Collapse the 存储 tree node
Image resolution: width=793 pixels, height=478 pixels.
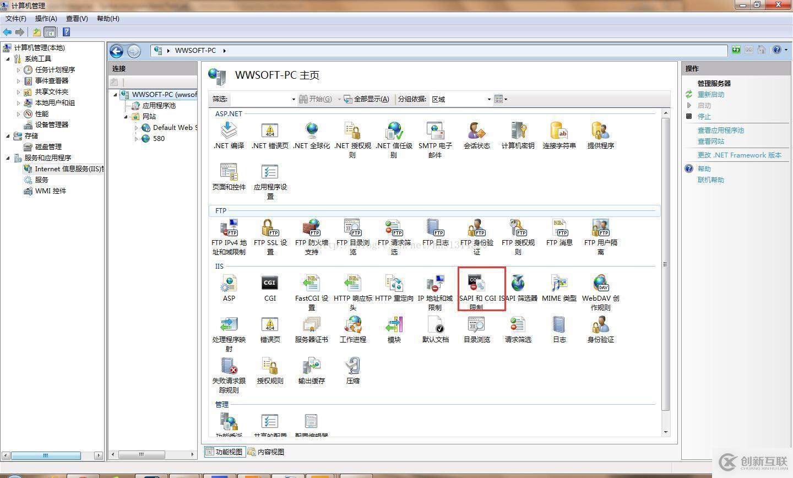coord(8,136)
